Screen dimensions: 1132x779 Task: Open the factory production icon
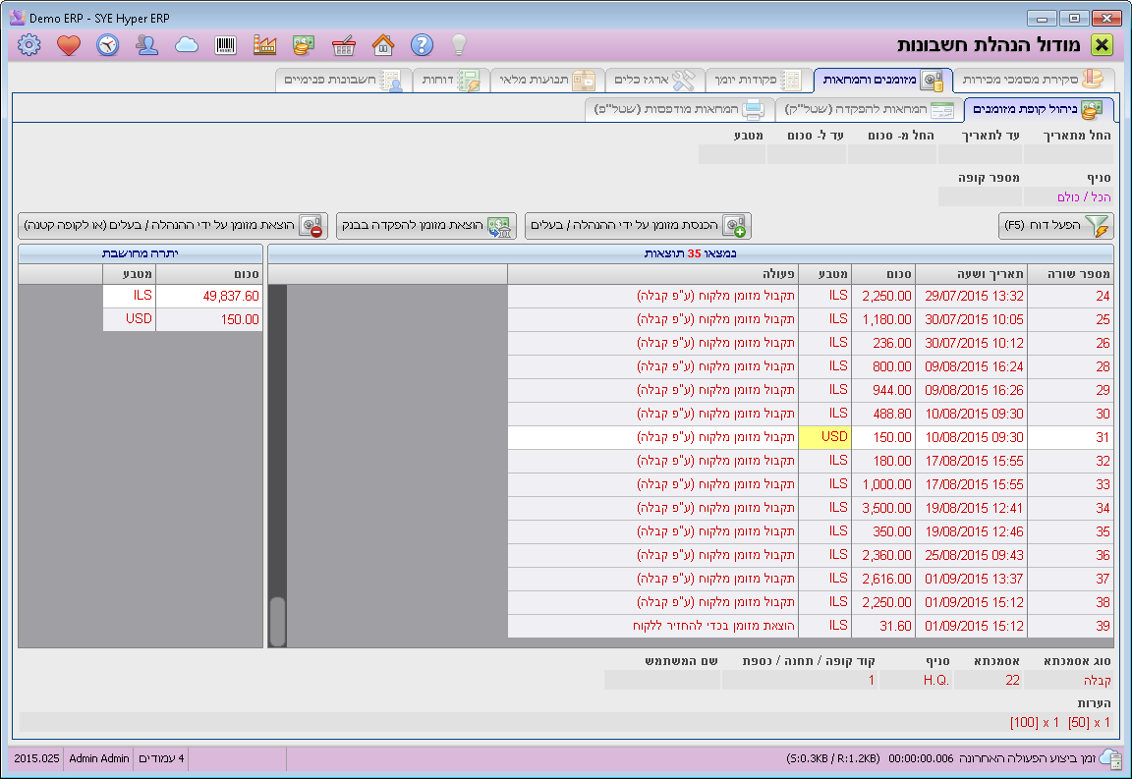(x=264, y=45)
